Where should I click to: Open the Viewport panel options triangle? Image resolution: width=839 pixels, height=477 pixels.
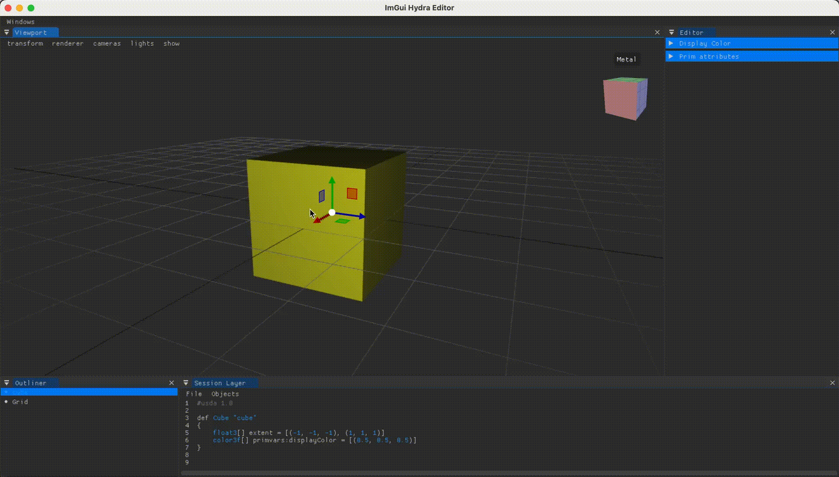(x=7, y=33)
